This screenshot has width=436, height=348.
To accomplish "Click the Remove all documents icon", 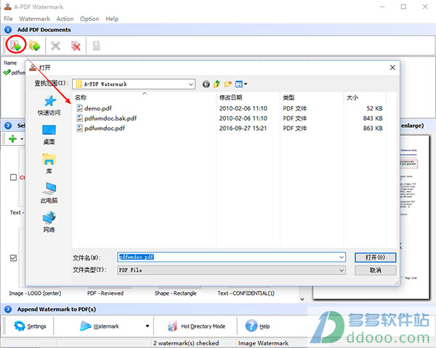I will click(x=76, y=46).
